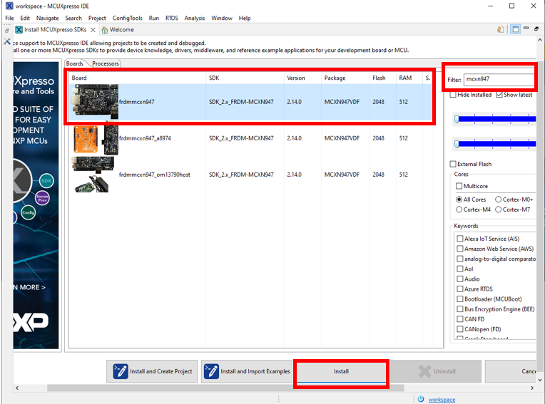The height and width of the screenshot is (404, 545).
Task: Check the Multicore cores checkbox
Action: [x=459, y=186]
